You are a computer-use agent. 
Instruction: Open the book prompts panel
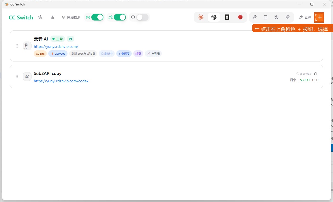pos(266,17)
